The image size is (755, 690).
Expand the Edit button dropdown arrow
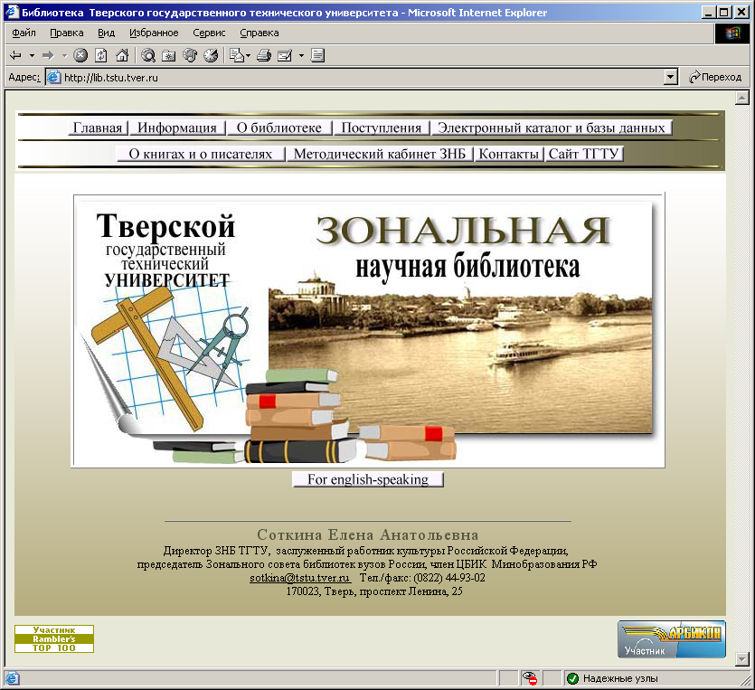click(x=301, y=55)
